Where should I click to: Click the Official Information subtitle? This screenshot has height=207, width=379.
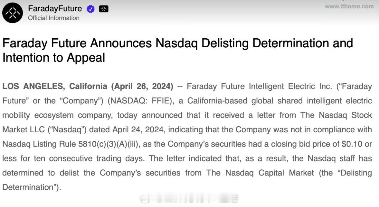click(x=54, y=18)
